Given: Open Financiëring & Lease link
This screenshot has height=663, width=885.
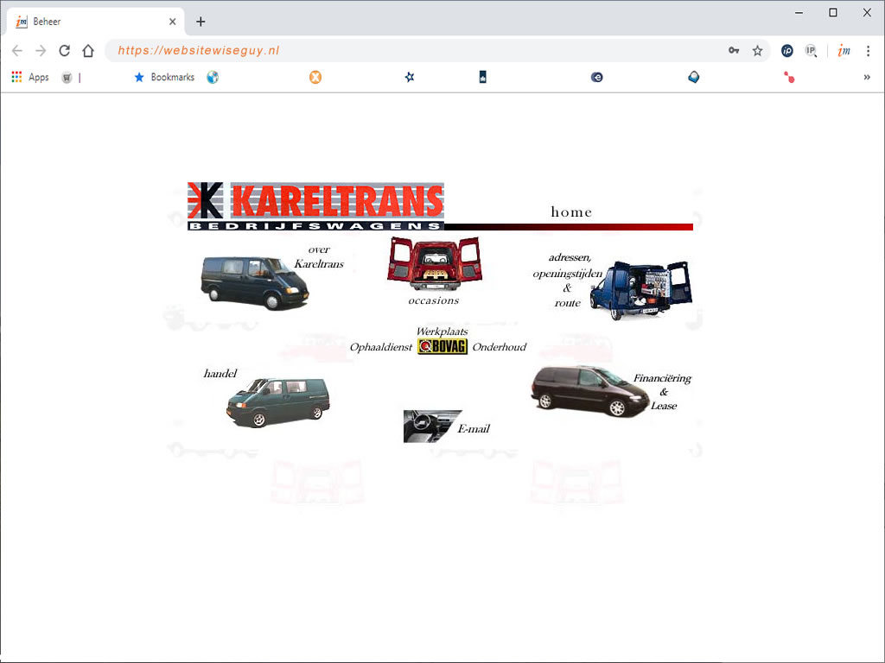Looking at the screenshot, I should coord(663,391).
